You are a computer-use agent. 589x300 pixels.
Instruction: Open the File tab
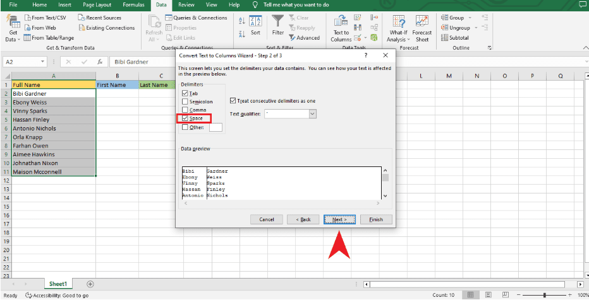pyautogui.click(x=13, y=5)
